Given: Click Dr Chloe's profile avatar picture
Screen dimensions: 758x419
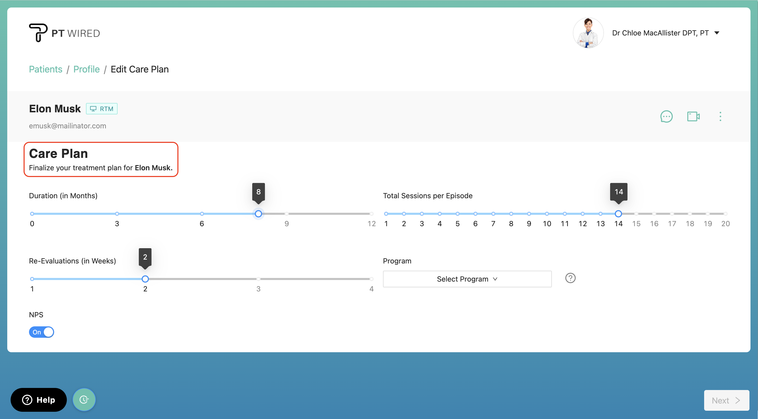Looking at the screenshot, I should 588,33.
